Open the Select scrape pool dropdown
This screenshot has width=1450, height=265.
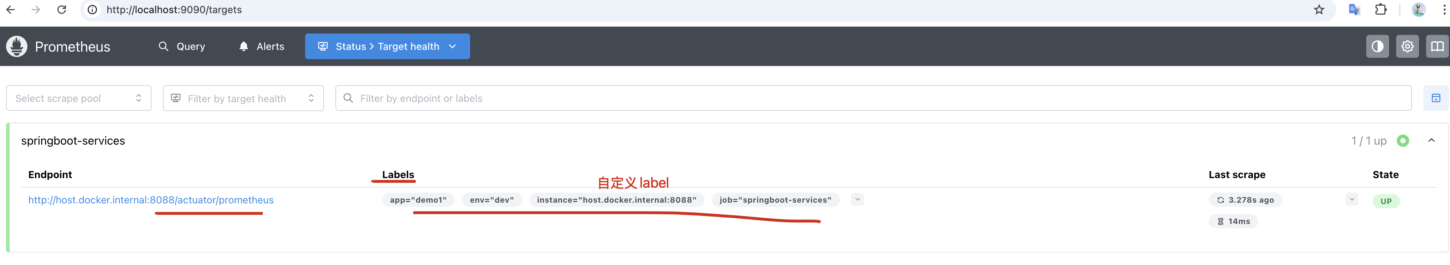pos(78,98)
